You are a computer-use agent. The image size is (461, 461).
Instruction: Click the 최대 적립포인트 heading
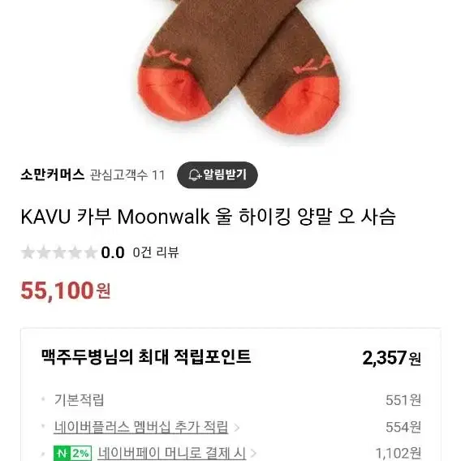point(146,357)
